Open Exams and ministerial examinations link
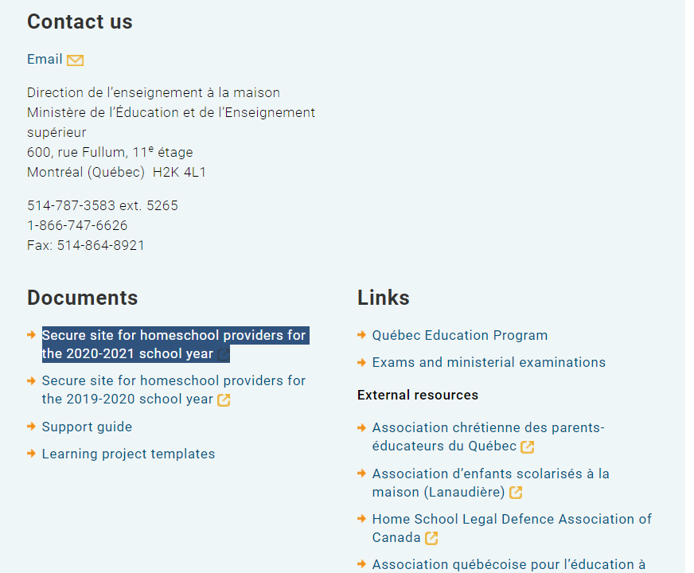This screenshot has height=573, width=694. pyautogui.click(x=489, y=362)
